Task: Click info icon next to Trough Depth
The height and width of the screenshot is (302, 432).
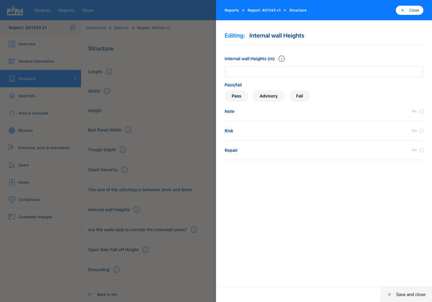Action: click(x=123, y=150)
